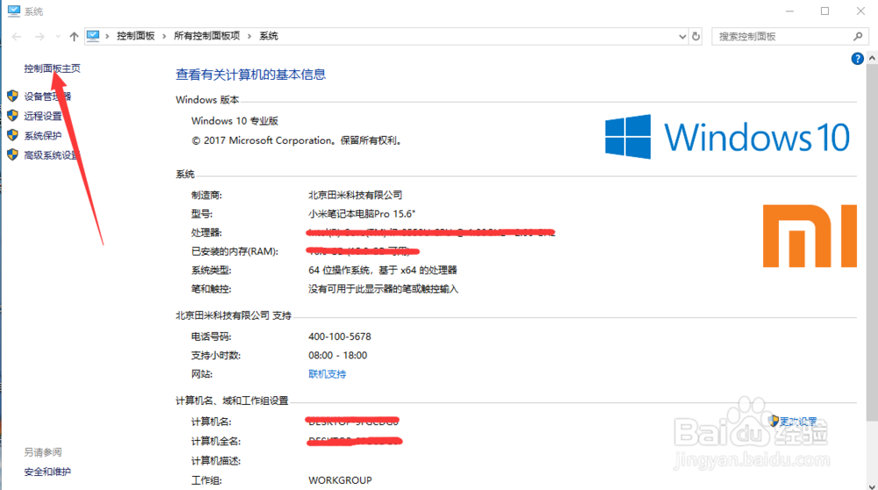
Task: Click the magnifier search icon
Action: 858,36
